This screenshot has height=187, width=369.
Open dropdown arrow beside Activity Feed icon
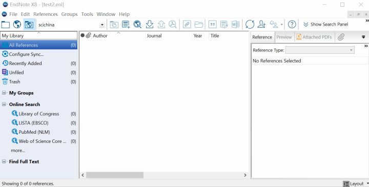pyautogui.click(x=282, y=25)
